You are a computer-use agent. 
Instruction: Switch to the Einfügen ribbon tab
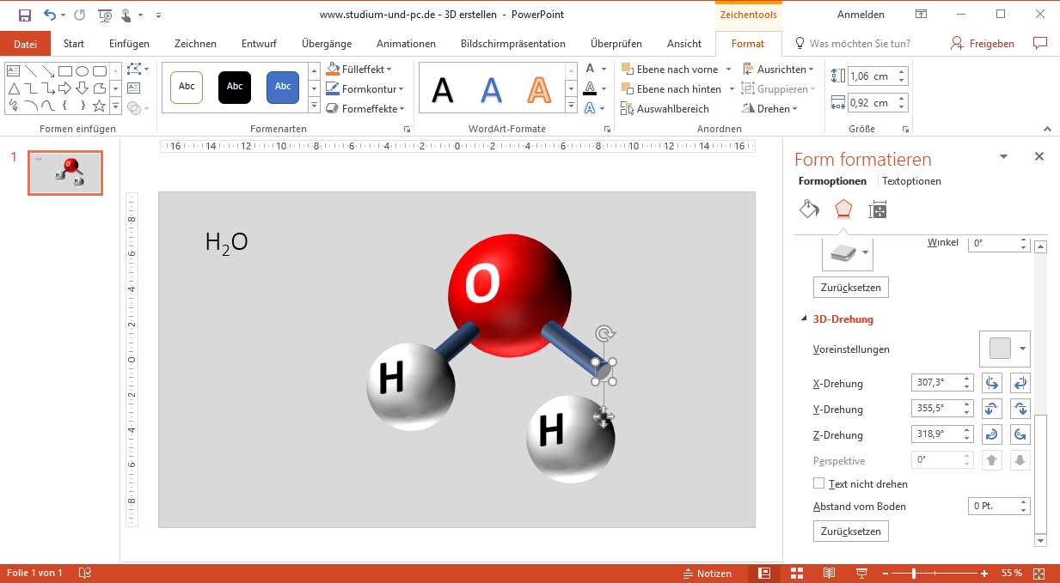point(129,44)
